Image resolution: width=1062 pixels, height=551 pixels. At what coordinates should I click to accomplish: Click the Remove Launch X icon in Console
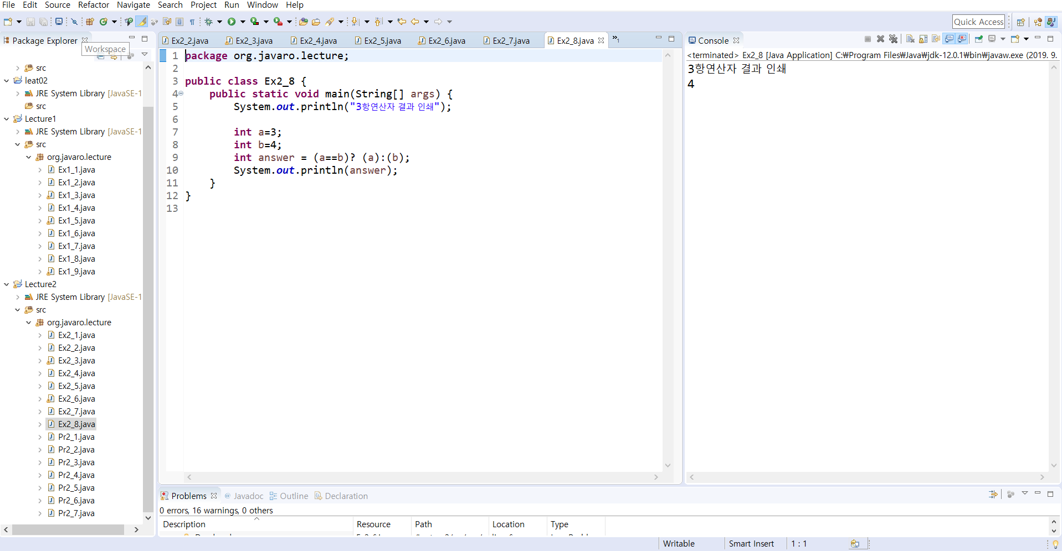(880, 39)
